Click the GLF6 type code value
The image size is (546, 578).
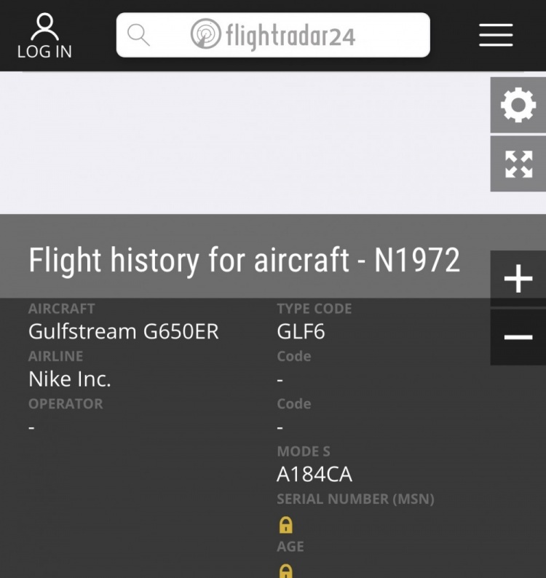[300, 332]
